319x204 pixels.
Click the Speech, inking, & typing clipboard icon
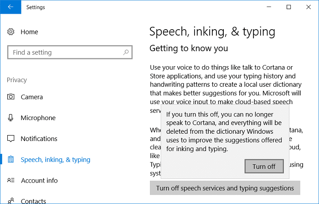coord(11,160)
